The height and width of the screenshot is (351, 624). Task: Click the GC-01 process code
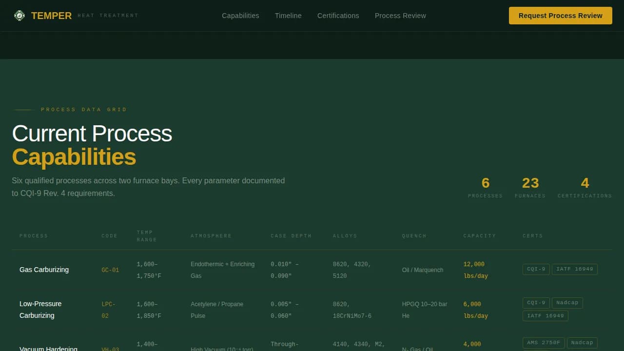pos(110,270)
